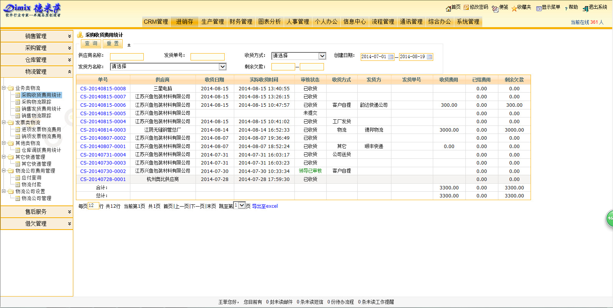613x308 pixels.
Task: Show the menu via 显示菜单 icon
Action: click(x=539, y=8)
